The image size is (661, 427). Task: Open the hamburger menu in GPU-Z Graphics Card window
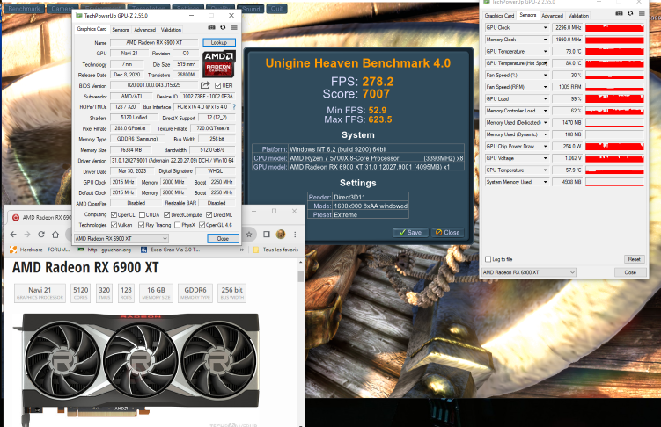234,28
